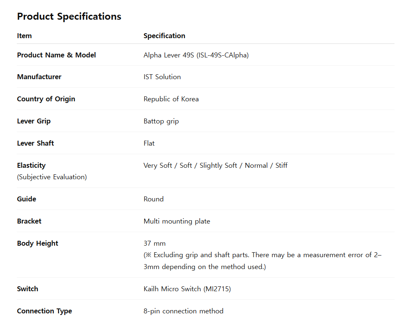Viewport: 415px width, 331px height.
Task: Select the IST Solution value
Action: click(x=162, y=77)
